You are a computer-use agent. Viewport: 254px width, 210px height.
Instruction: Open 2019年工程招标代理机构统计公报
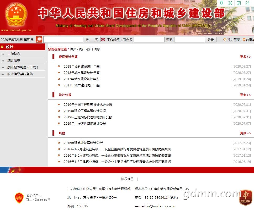pos(88,117)
